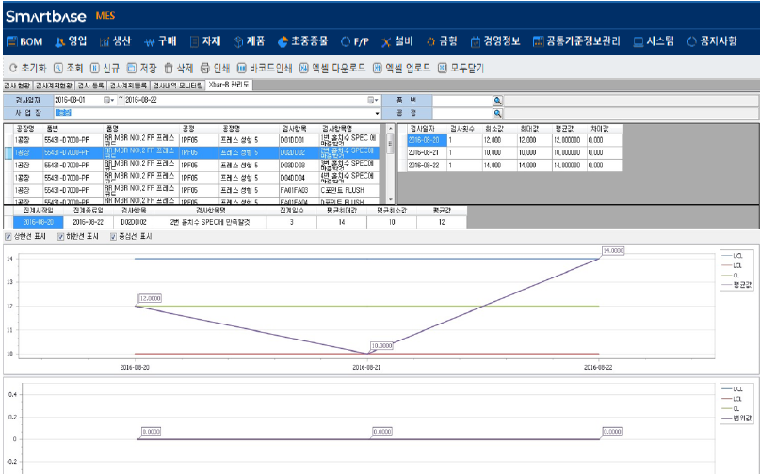Open 바코드인쇄 barcode print
Image resolution: width=760 pixels, height=474 pixels.
click(265, 69)
